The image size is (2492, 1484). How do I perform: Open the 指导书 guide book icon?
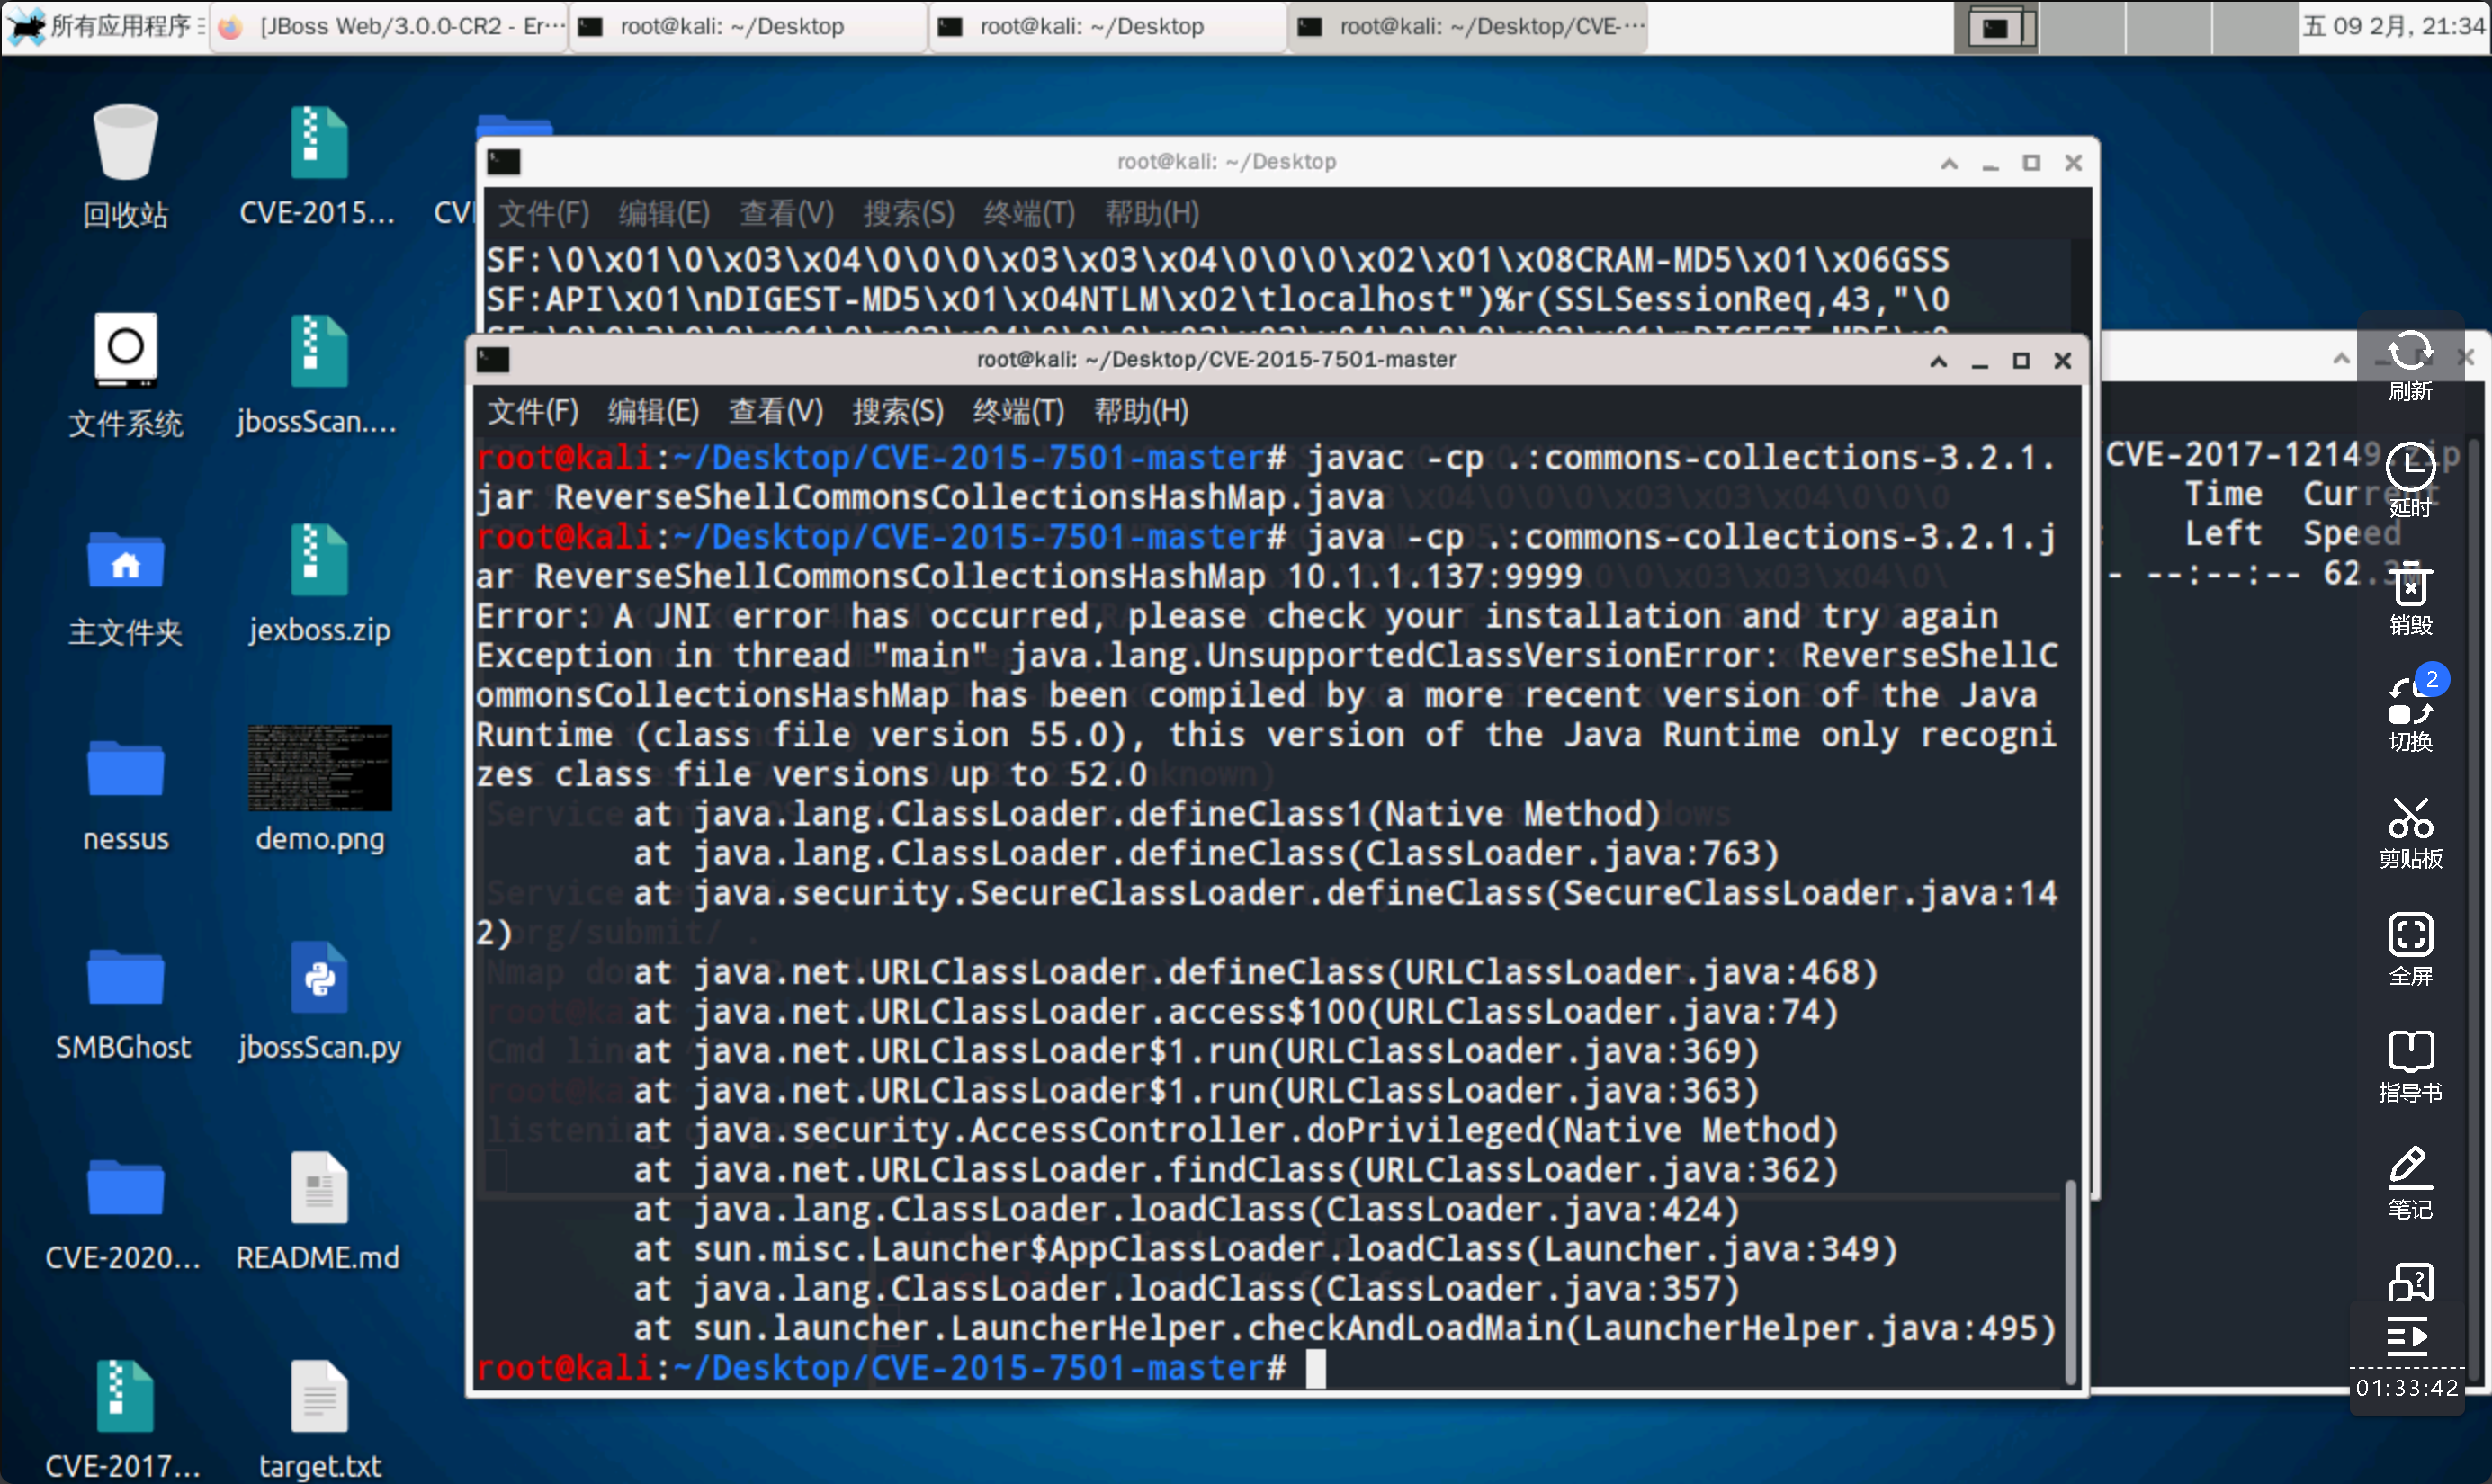click(2410, 1053)
